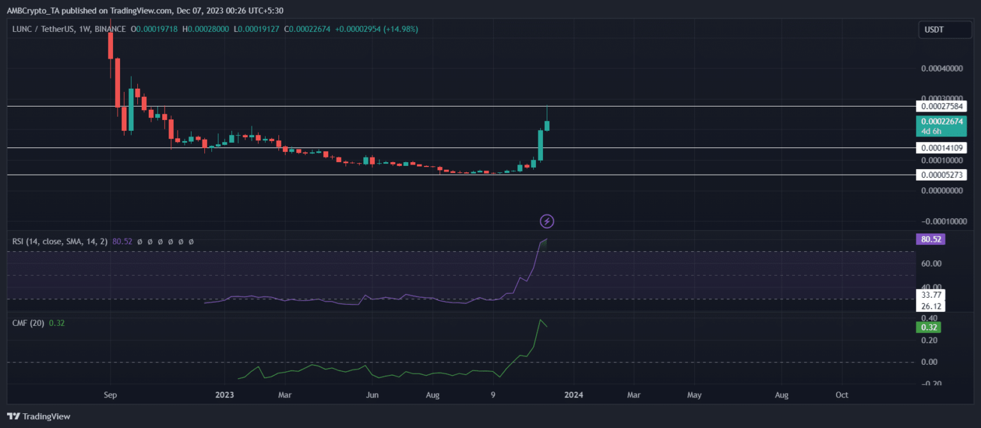Click the purple RSI value tag 80.52

click(929, 240)
